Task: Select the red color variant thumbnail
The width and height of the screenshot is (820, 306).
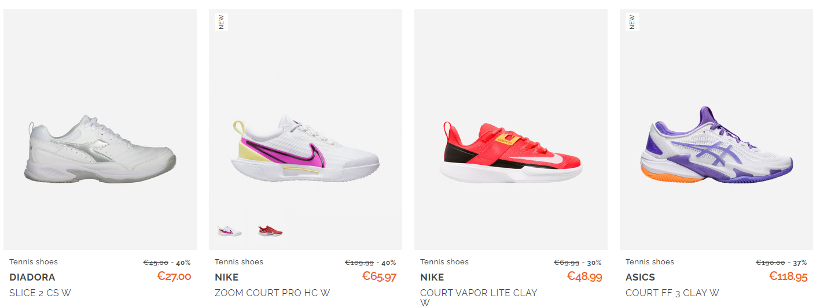Action: [270, 231]
